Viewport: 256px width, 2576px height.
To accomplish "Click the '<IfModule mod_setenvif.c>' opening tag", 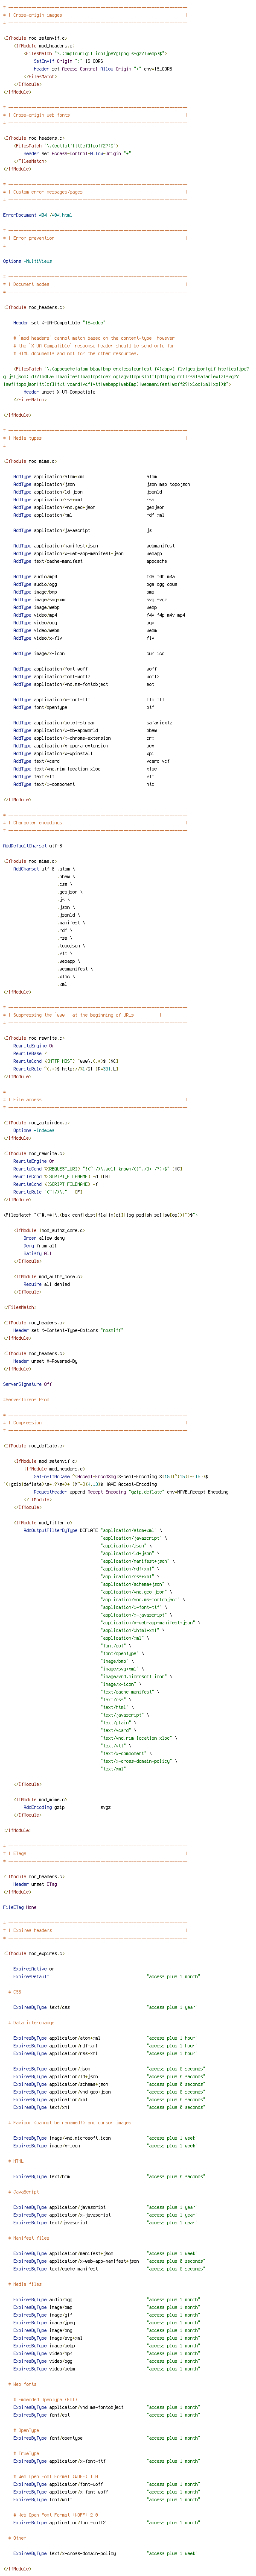I will click(x=35, y=38).
